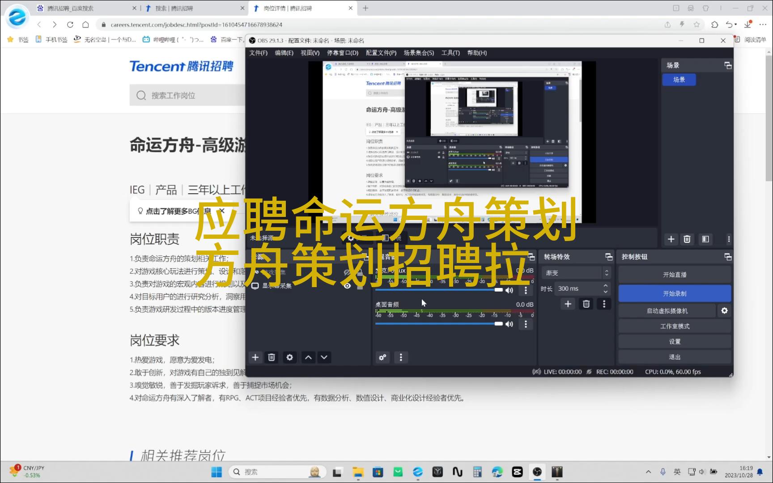
Task: Enable 工作室模式 studio mode
Action: [675, 326]
